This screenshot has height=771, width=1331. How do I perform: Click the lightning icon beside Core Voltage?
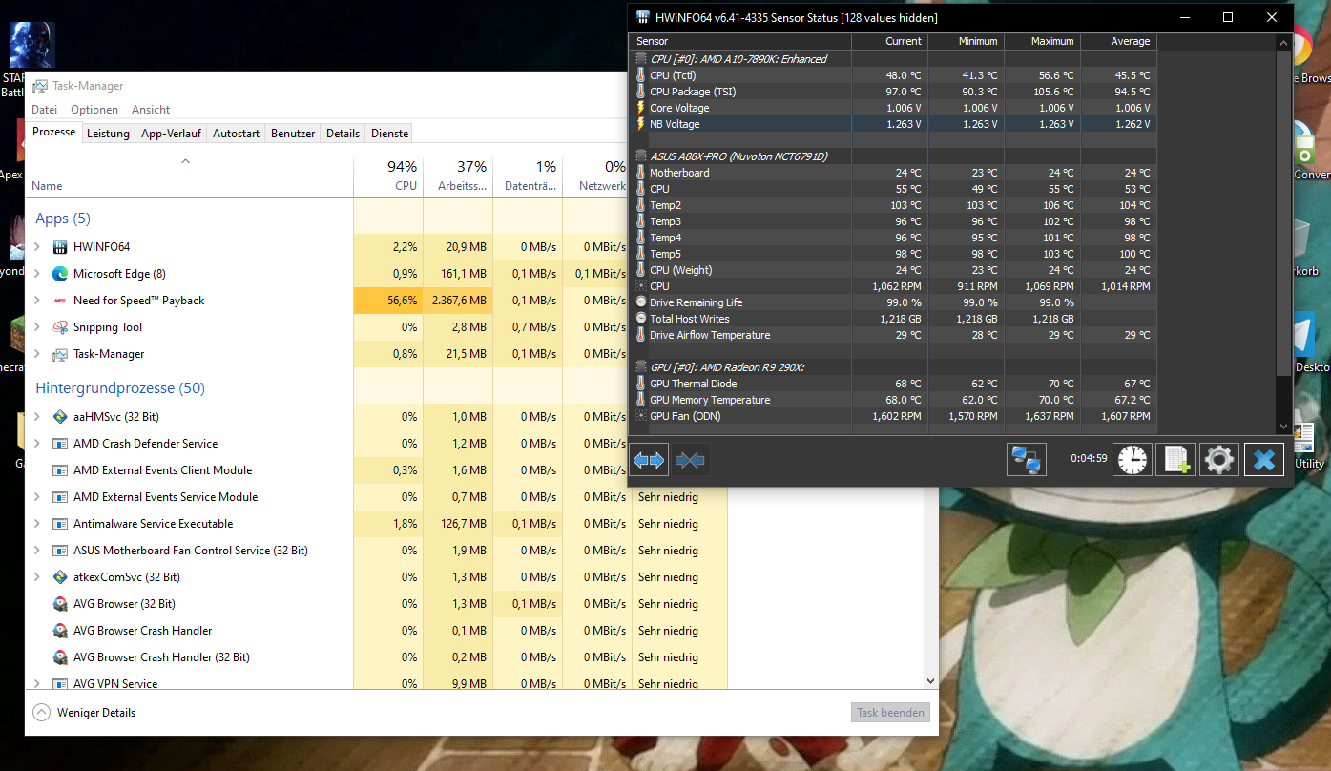click(x=640, y=108)
